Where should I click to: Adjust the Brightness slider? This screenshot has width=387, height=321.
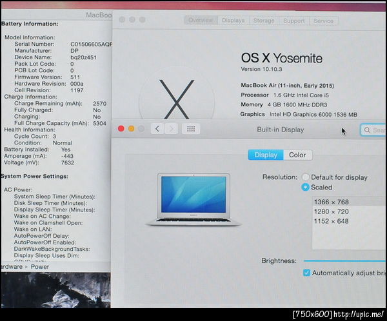(345, 260)
